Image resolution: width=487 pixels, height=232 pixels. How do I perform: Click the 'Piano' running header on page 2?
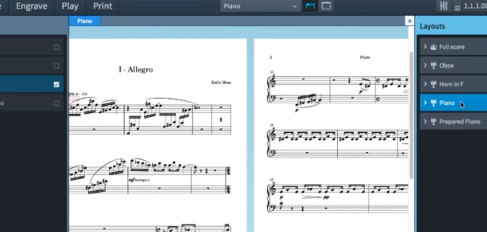[x=365, y=57]
